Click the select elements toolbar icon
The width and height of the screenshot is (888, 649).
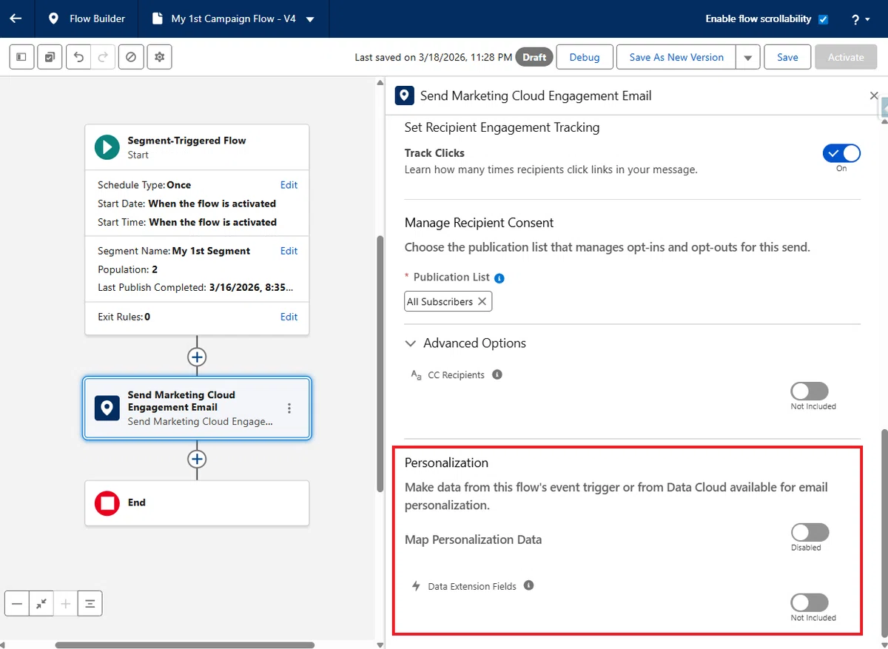point(49,57)
